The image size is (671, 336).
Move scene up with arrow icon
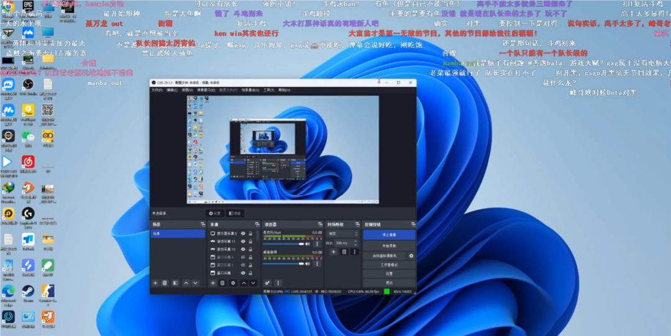(186, 283)
